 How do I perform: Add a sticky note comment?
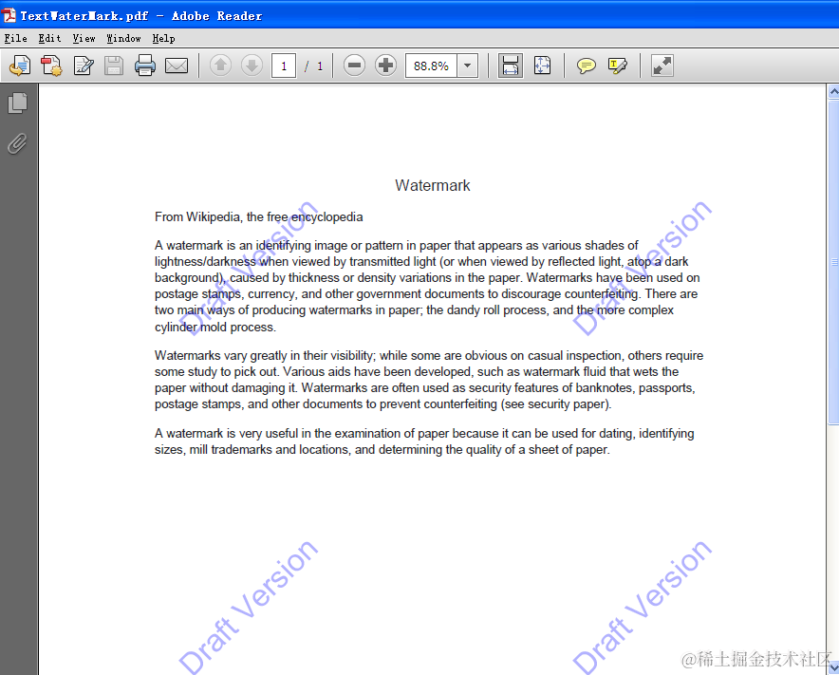[x=586, y=66]
